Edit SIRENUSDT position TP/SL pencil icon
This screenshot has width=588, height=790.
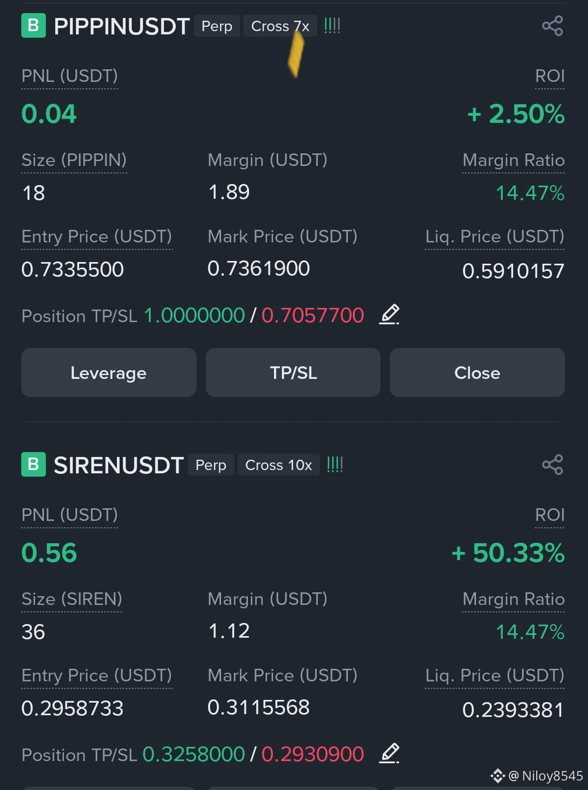click(x=389, y=753)
